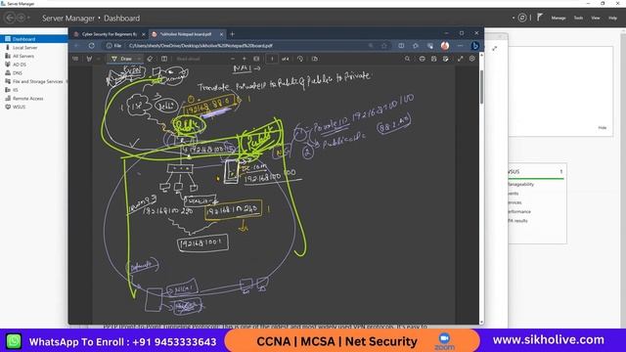Fit PDF page to width
Screen dimensions: 626x352
coord(256,59)
